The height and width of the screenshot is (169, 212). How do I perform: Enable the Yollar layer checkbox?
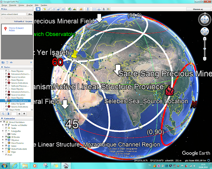[x=6, y=134]
